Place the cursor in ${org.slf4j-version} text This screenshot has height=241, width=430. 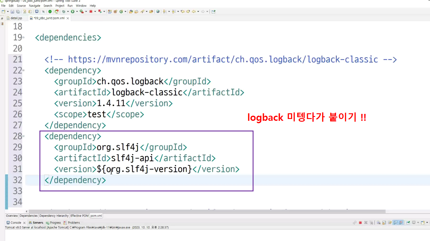[x=144, y=169]
